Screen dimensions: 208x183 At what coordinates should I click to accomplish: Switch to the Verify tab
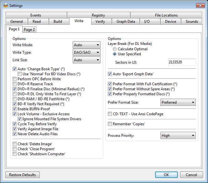coord(100,22)
